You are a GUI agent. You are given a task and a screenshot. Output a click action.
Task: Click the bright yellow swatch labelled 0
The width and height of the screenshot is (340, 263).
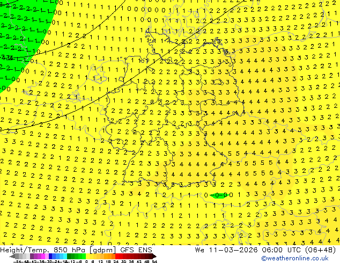pos(87,257)
